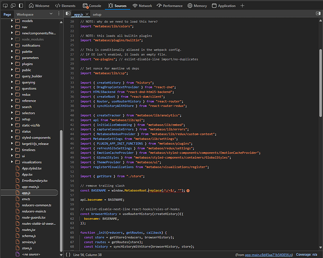Screen dimensions: 323x258
Task: Expand the palette folder
Action: pos(12,51)
